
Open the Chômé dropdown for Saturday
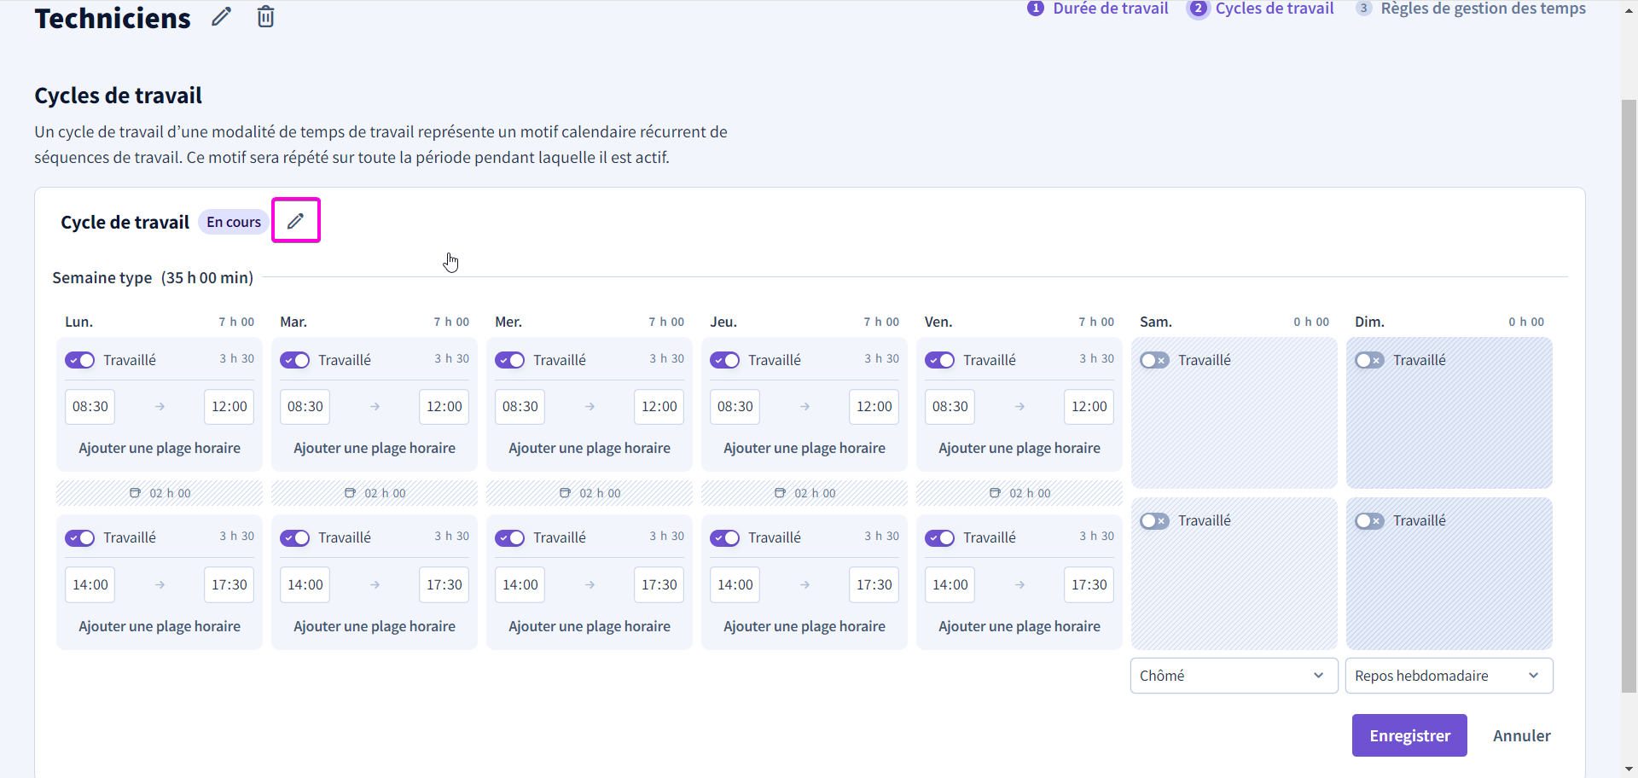(1234, 676)
